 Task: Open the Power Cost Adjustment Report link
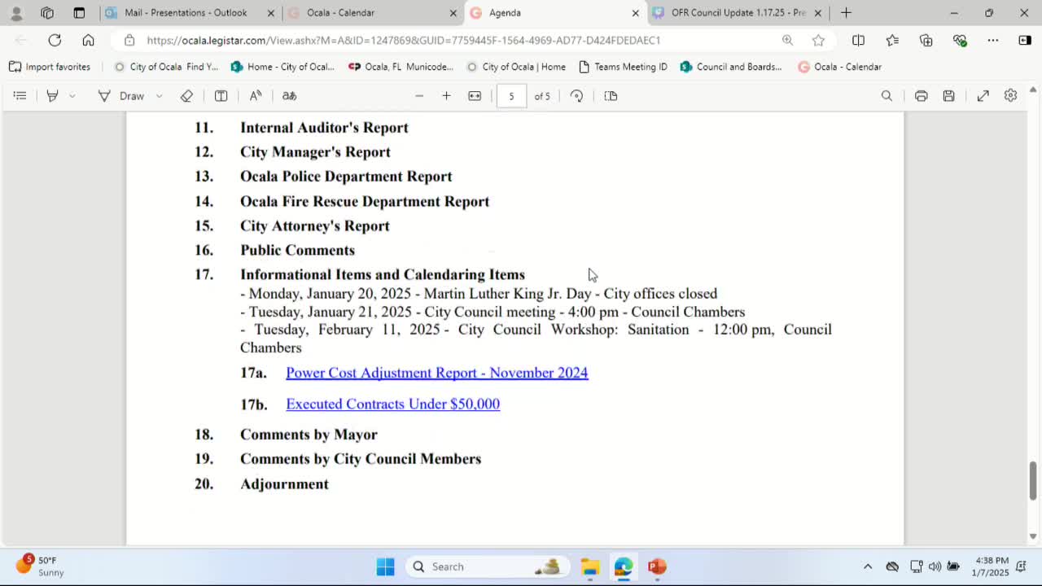point(436,373)
